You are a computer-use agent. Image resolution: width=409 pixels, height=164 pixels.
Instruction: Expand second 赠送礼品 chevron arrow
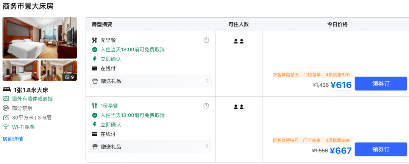coord(208,146)
